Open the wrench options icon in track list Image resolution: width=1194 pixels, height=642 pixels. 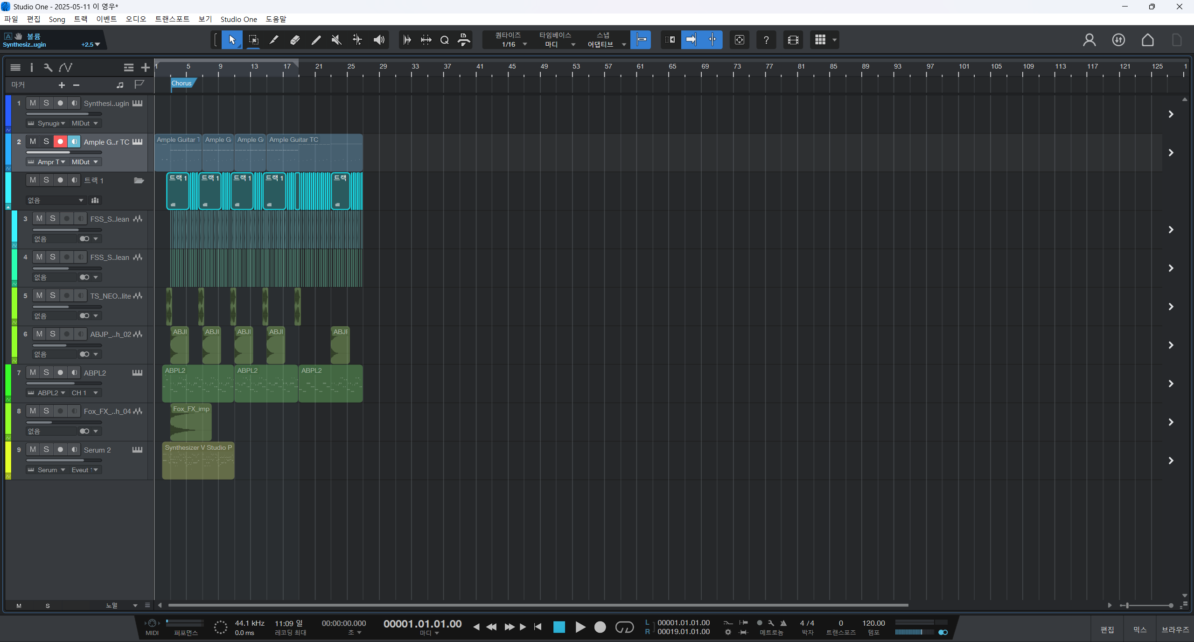coord(48,68)
